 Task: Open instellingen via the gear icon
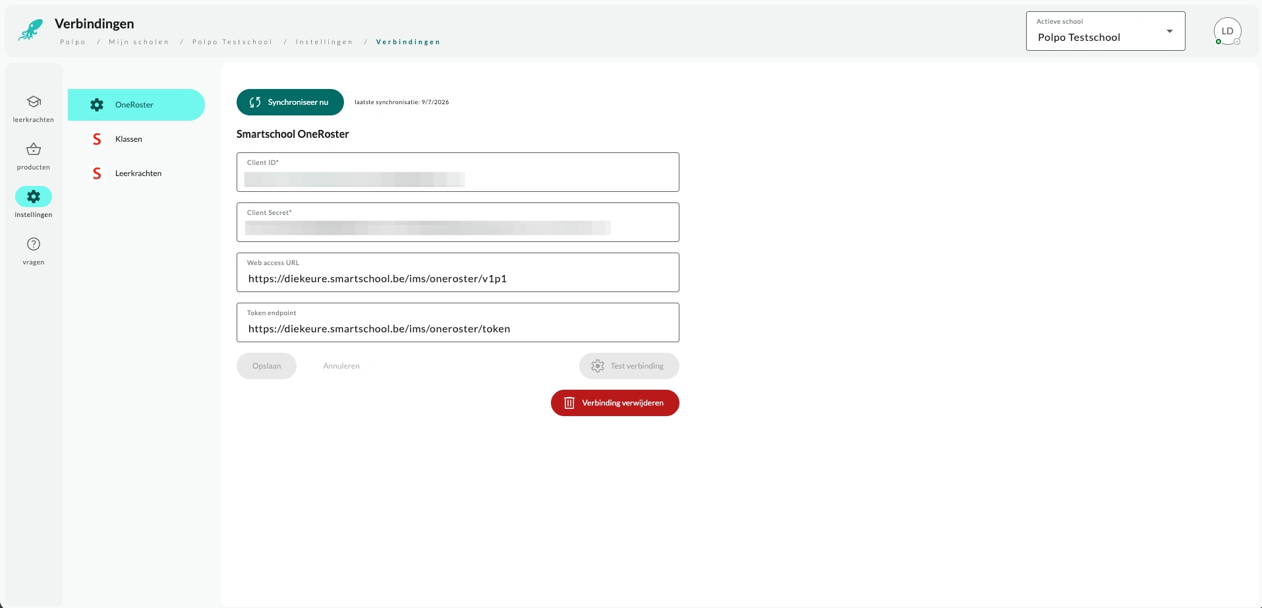point(34,197)
